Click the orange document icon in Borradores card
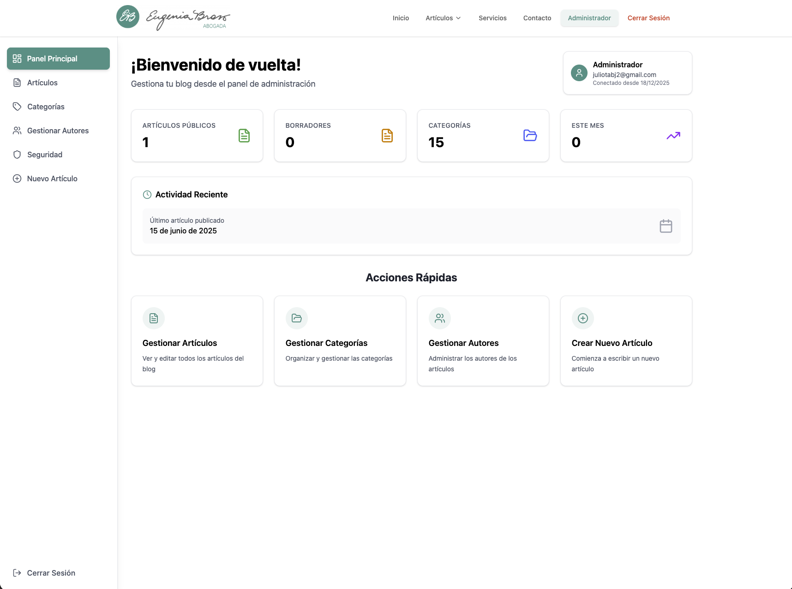This screenshot has width=792, height=589. coord(387,136)
